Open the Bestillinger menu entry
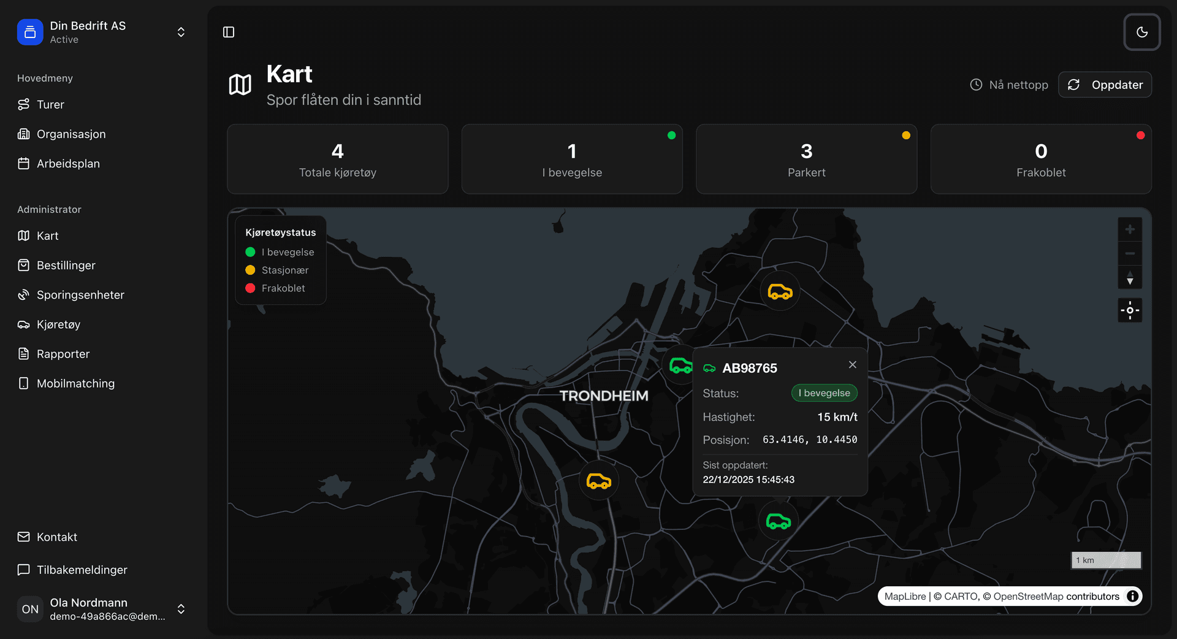 point(66,265)
